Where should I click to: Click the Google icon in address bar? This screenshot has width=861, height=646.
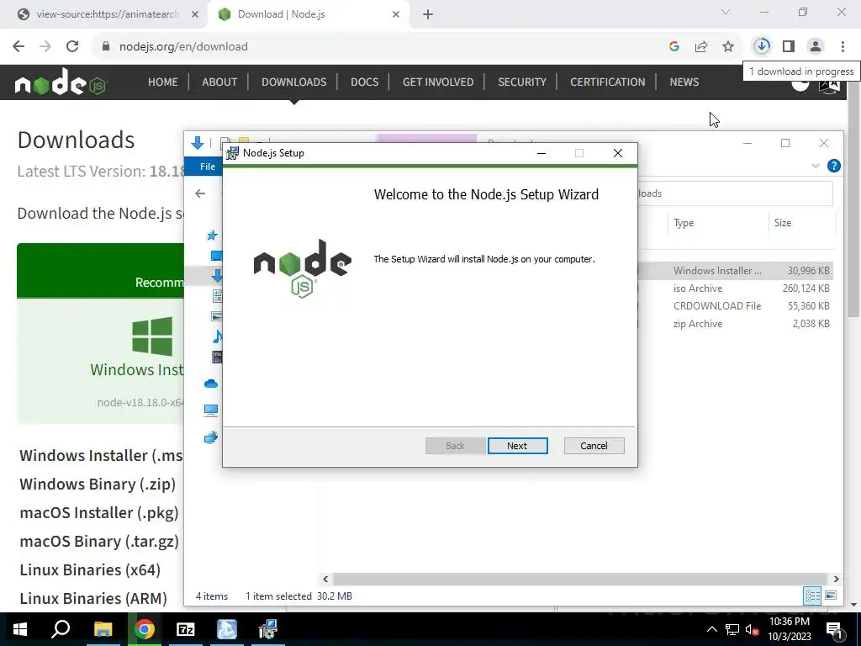click(x=674, y=47)
